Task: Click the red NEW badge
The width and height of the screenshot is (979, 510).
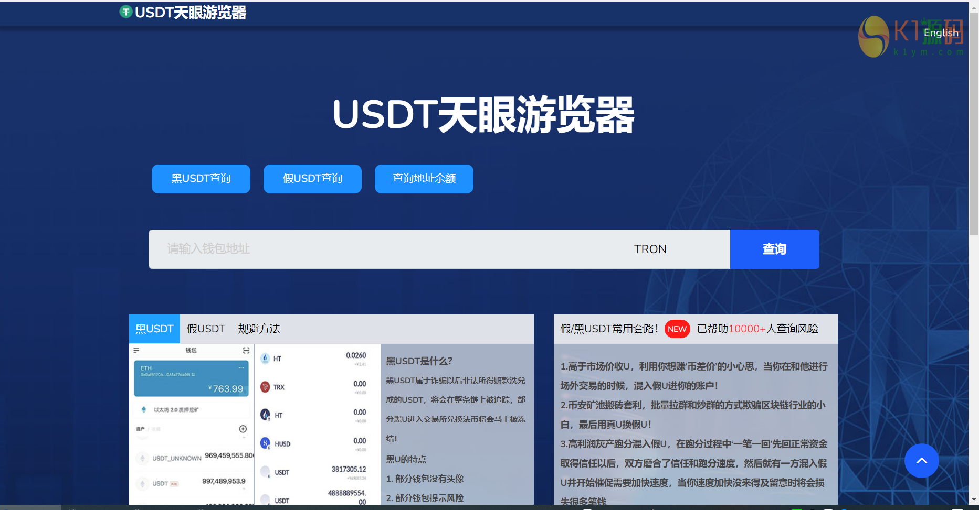Action: 677,329
